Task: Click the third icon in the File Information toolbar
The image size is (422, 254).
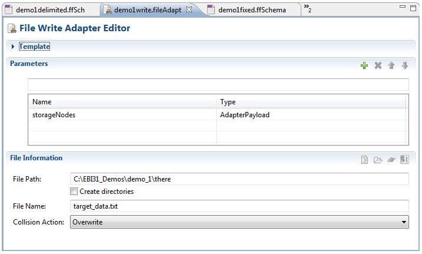Action: pyautogui.click(x=391, y=160)
